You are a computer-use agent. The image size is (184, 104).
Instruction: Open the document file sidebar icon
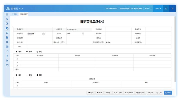(x=7, y=38)
